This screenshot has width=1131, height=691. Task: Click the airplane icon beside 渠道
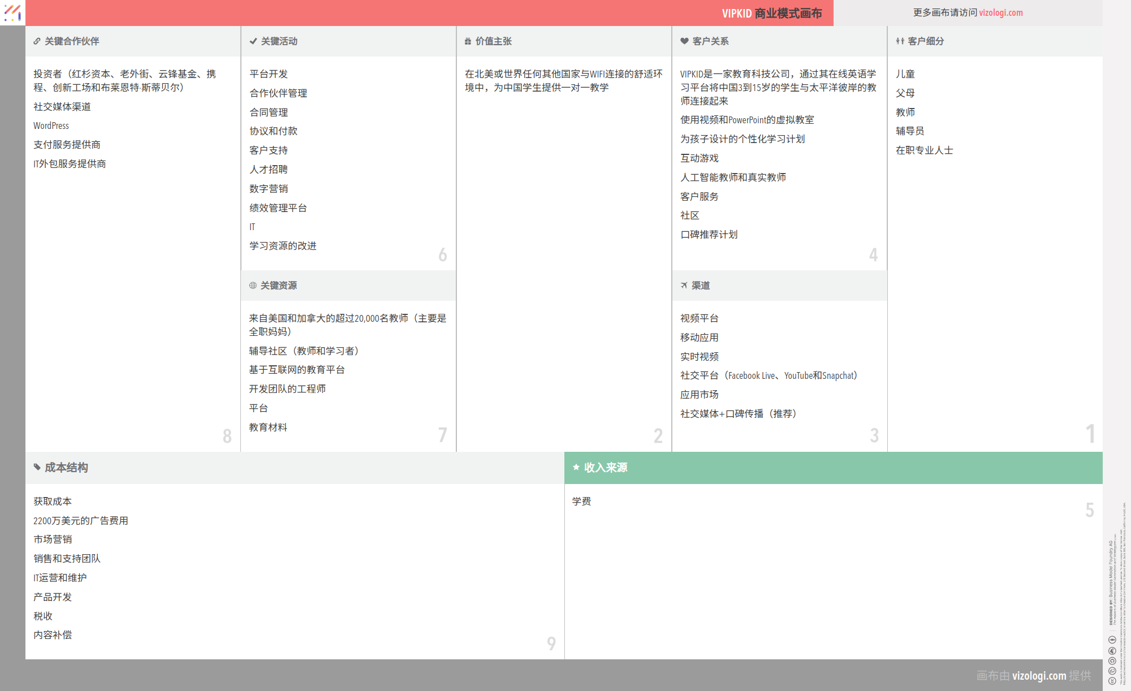click(684, 286)
